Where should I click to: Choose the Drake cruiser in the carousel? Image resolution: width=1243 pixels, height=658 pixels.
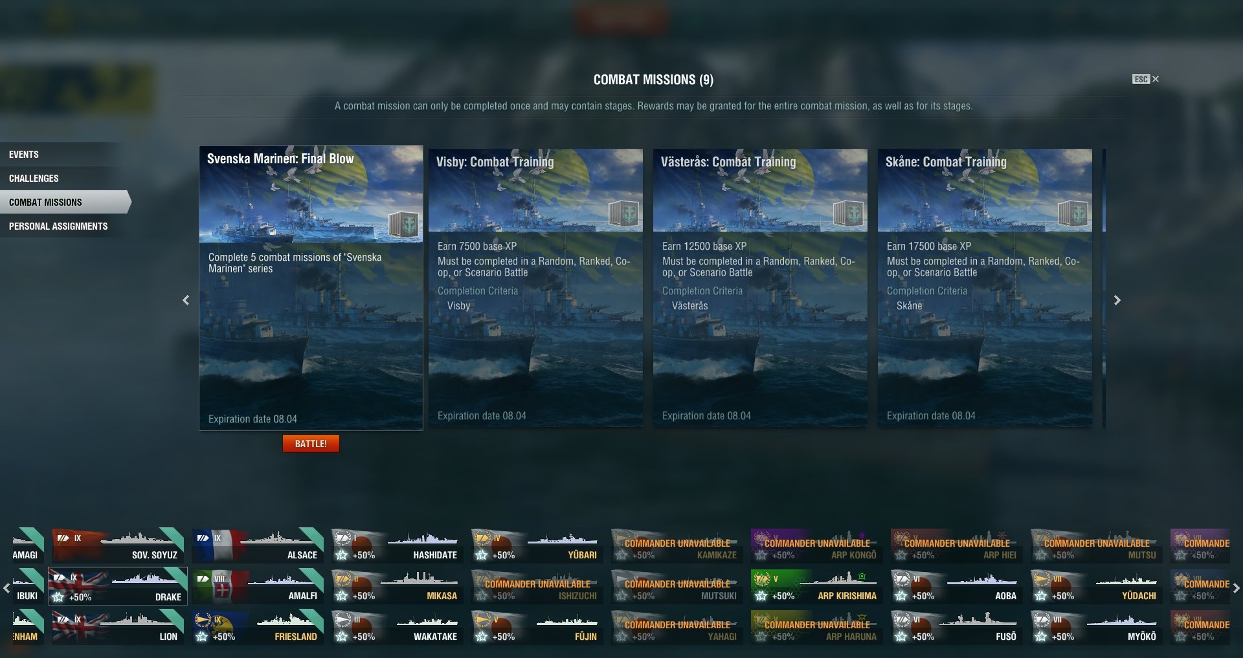pyautogui.click(x=118, y=586)
